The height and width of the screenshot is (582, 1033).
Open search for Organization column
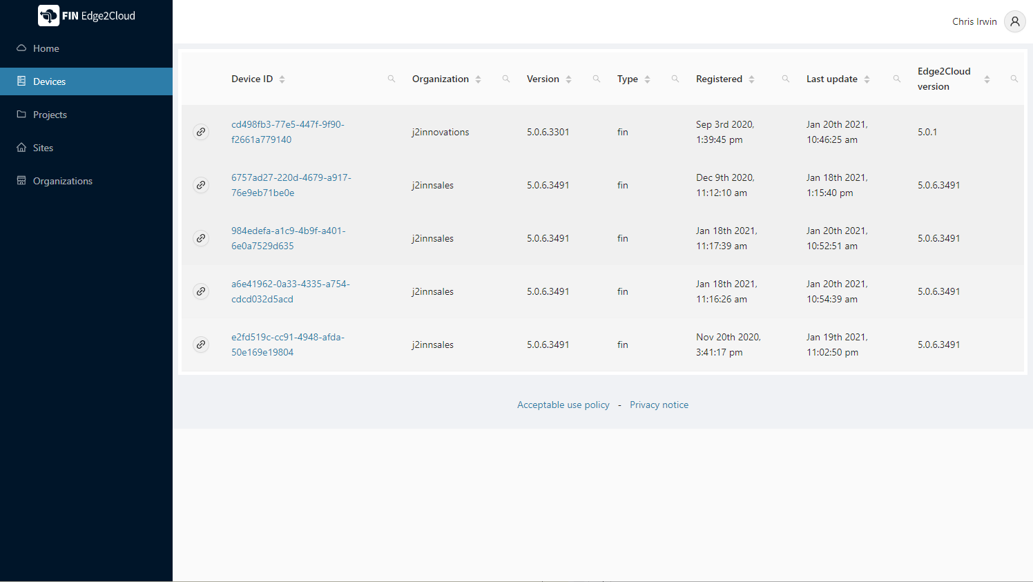tap(506, 79)
